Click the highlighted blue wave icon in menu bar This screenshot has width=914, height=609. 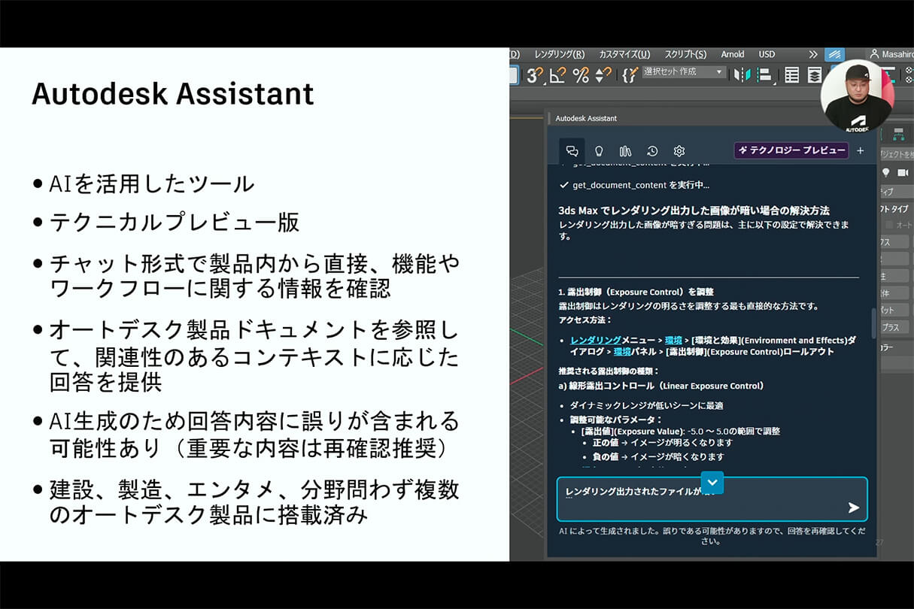834,54
